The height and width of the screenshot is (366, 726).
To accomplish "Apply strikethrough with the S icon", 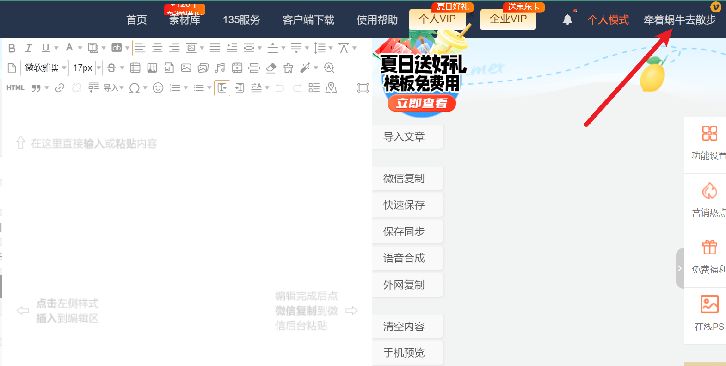I will click(x=111, y=68).
